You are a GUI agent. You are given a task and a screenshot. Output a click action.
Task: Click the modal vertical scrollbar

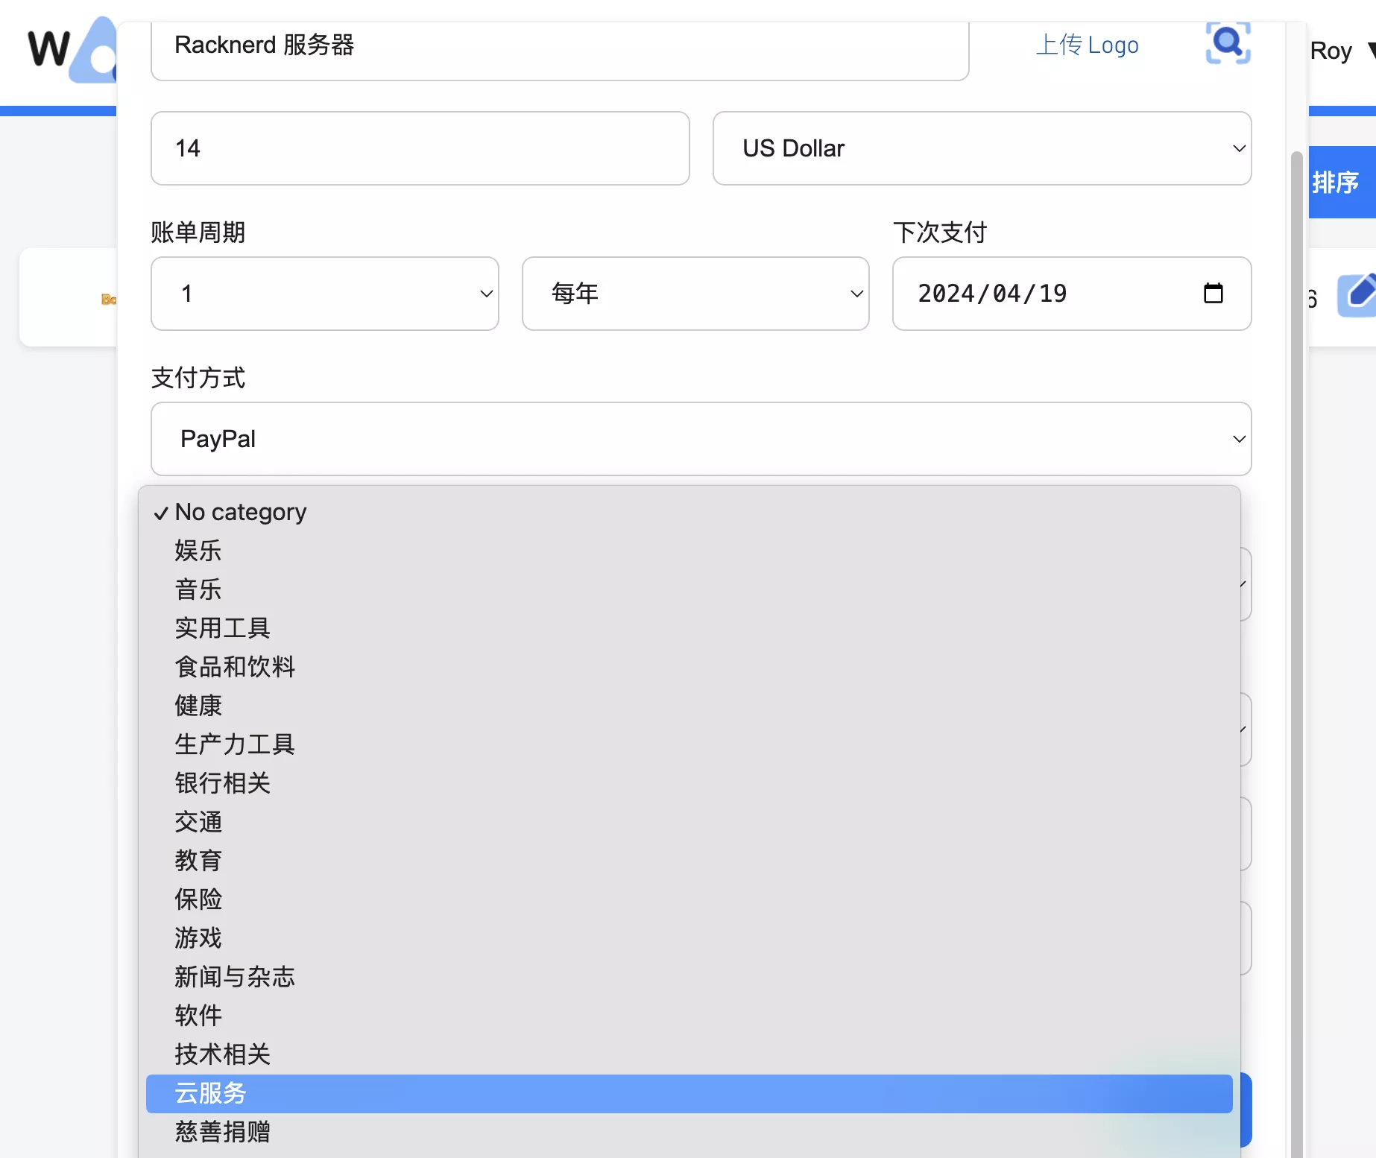click(x=1296, y=596)
